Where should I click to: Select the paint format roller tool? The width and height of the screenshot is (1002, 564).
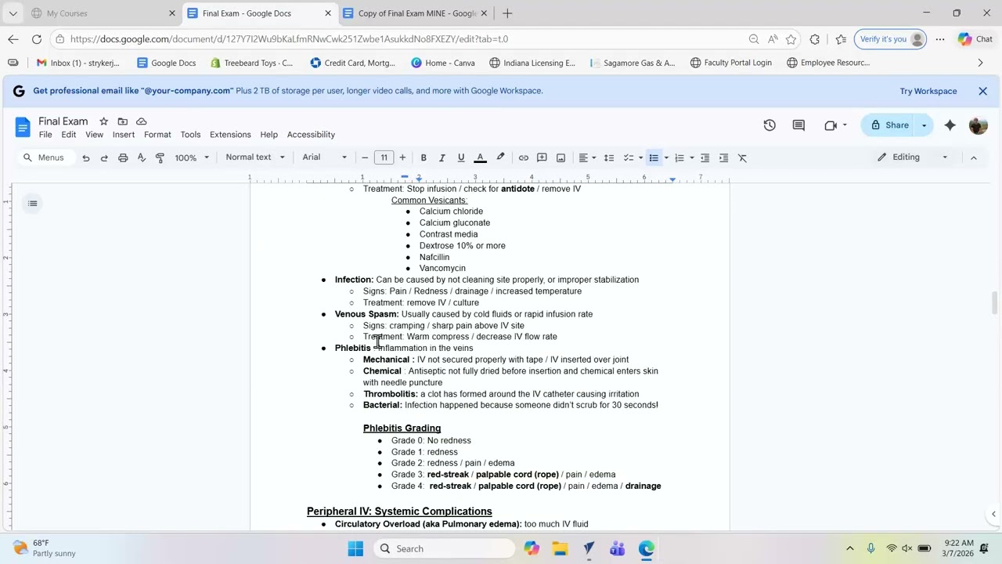[160, 157]
